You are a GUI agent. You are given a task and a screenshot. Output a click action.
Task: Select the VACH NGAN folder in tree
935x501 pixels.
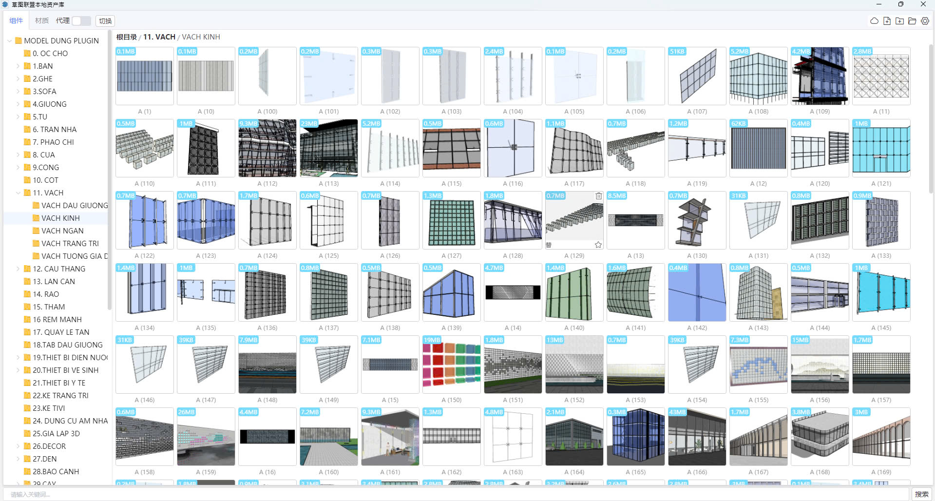click(62, 231)
